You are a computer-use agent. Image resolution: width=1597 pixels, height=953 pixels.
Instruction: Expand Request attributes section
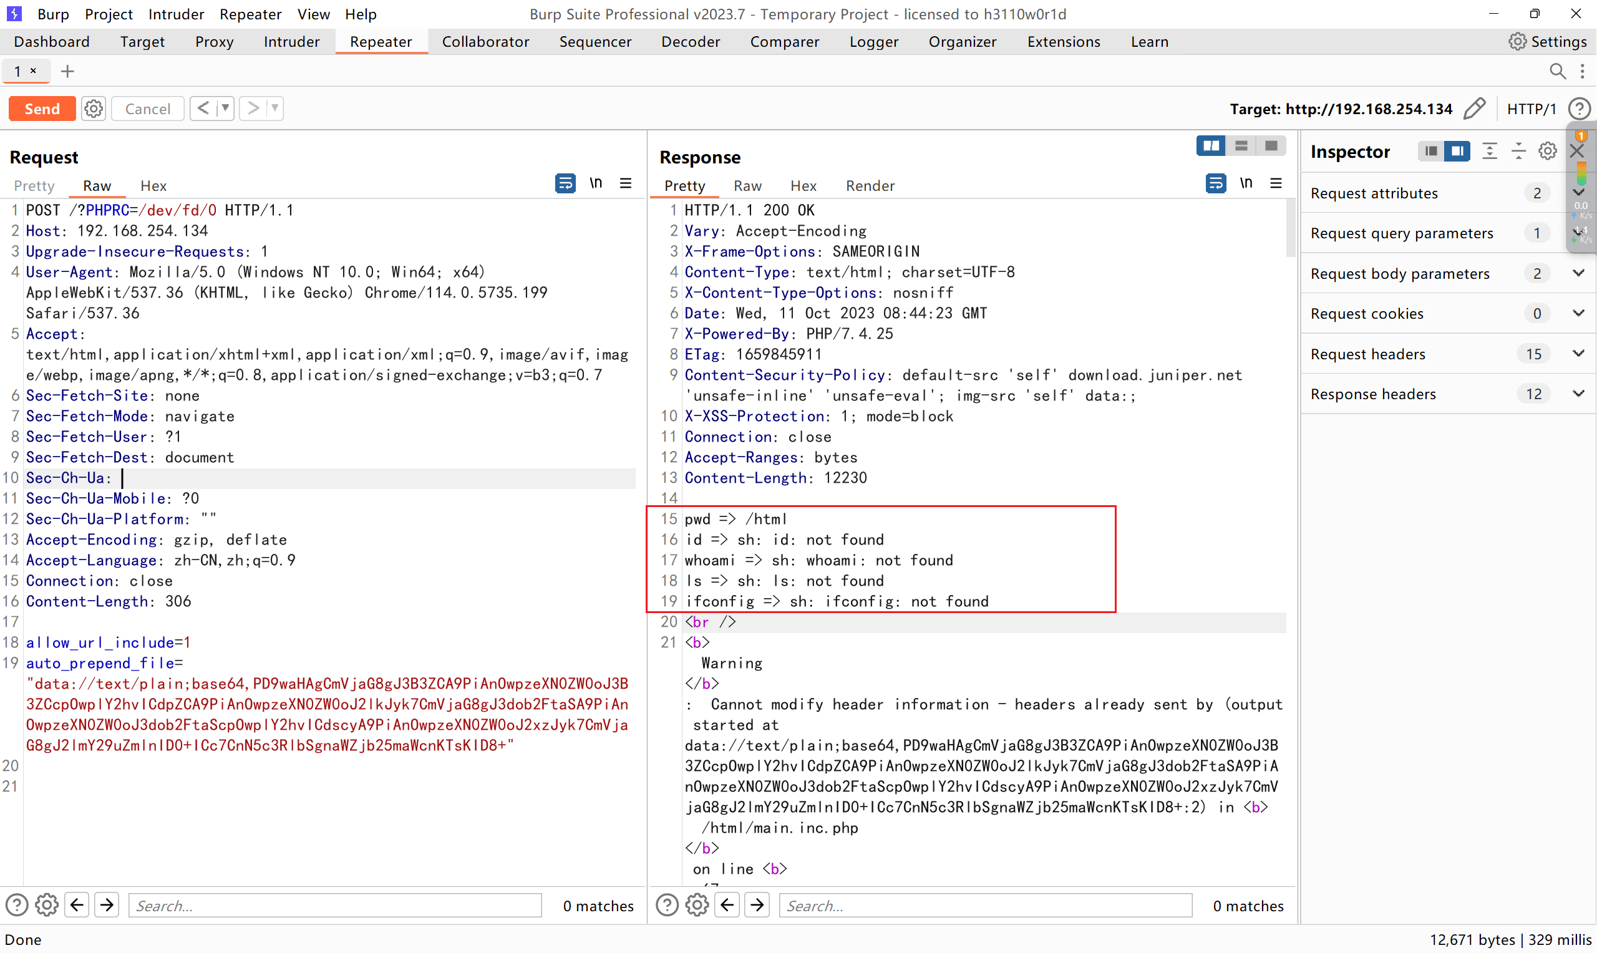[x=1578, y=193]
